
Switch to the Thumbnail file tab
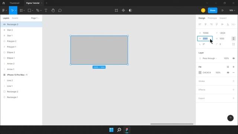tap(15, 3)
